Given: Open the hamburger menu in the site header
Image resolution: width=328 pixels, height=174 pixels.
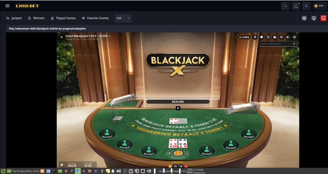Looking at the screenshot, I should [x=7, y=6].
